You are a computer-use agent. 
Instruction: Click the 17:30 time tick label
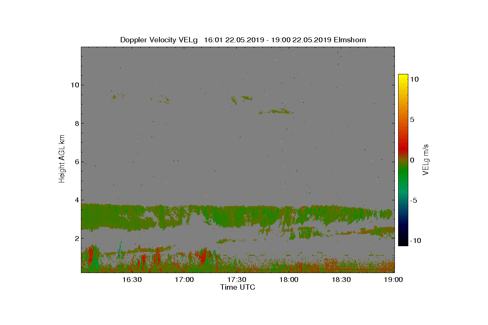click(237, 280)
